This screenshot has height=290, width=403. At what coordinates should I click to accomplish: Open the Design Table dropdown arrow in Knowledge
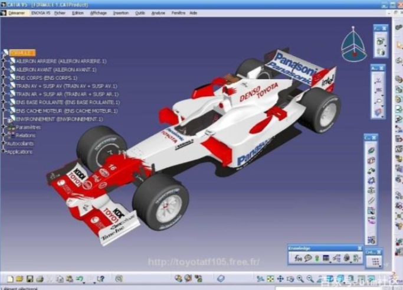pos(330,262)
